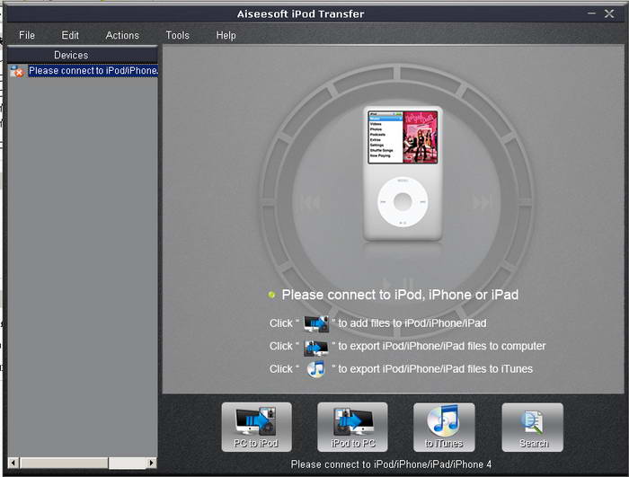The width and height of the screenshot is (629, 477).
Task: Click the PC to iPod transfer button
Action: (256, 427)
